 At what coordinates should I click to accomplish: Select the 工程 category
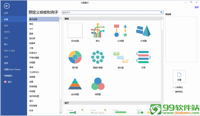tap(31, 48)
